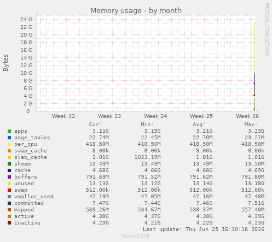Image resolution: width=272 pixels, height=242 pixels.
Task: Click the 'swap_cache' legend label
Action: coord(31,151)
